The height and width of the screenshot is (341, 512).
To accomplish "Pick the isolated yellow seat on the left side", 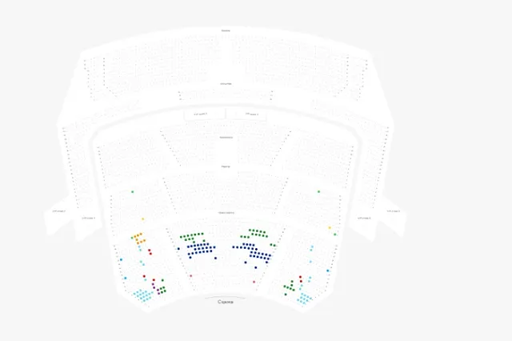I will (x=143, y=219).
